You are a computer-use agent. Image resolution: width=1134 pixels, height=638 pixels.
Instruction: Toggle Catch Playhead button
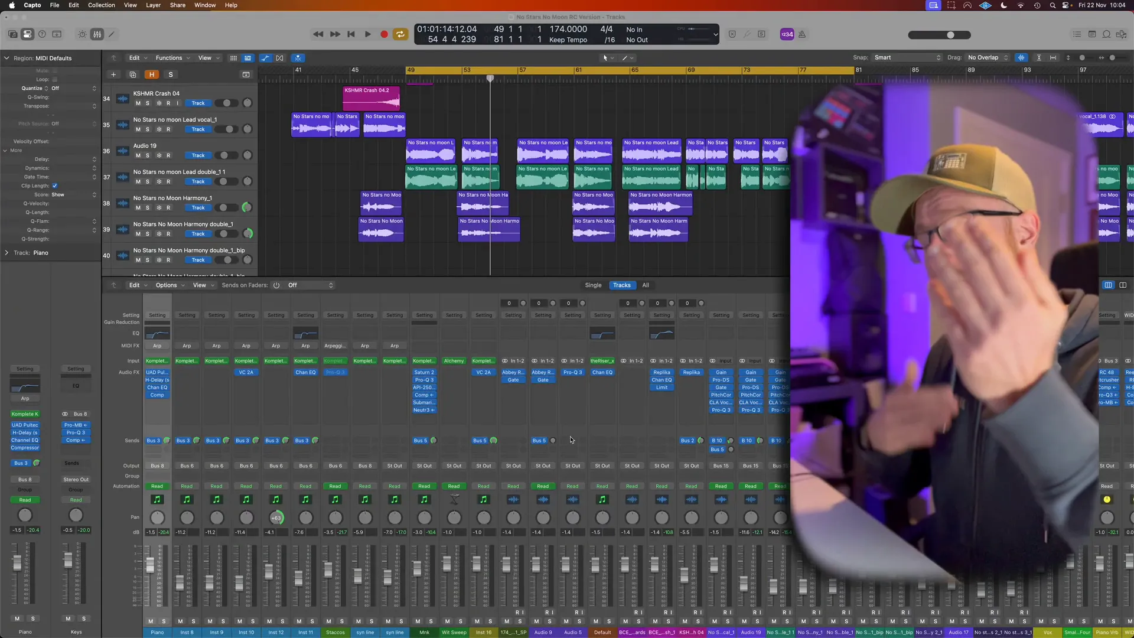(x=298, y=58)
